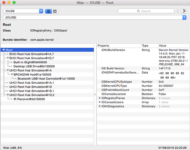Image resolution: width=190 pixels, height=150 pixels.
Task: Sort by the Type column header
Action: (x=145, y=46)
